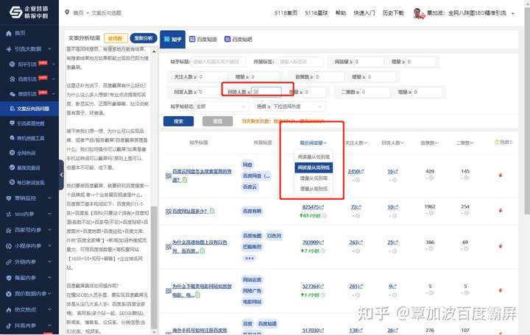Click the 5118 company logo
This screenshot has height=335, width=530.
click(29, 12)
